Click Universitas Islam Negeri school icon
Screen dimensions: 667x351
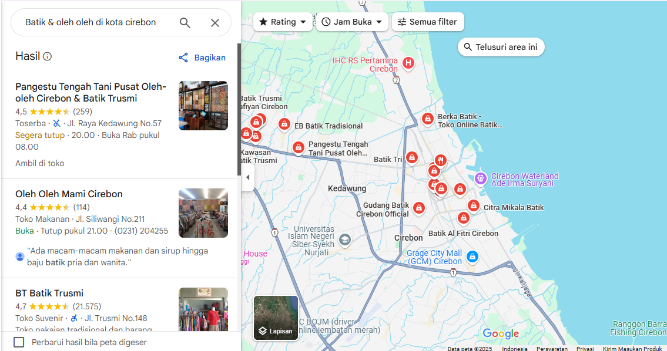[x=345, y=240]
